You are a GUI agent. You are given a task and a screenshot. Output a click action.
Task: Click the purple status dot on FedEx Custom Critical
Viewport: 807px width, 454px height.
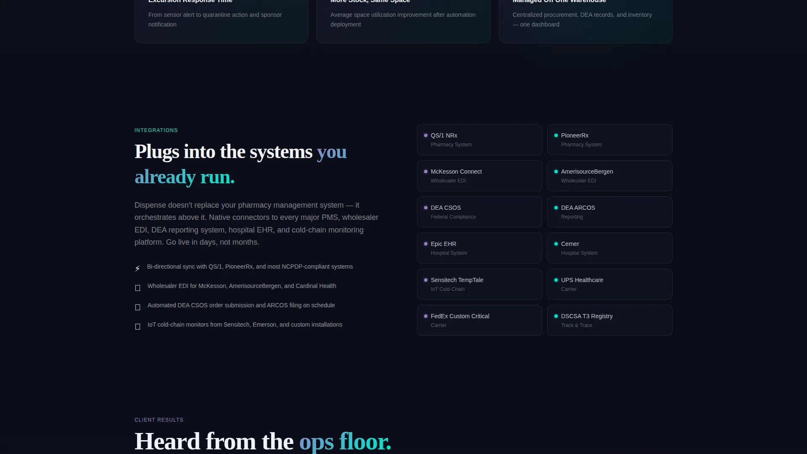426,316
